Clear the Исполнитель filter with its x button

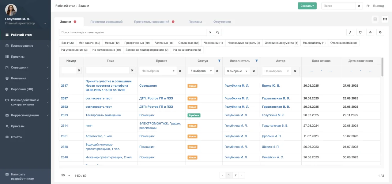pos(254,71)
